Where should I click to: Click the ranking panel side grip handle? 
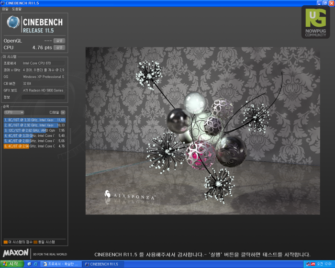coord(70,136)
